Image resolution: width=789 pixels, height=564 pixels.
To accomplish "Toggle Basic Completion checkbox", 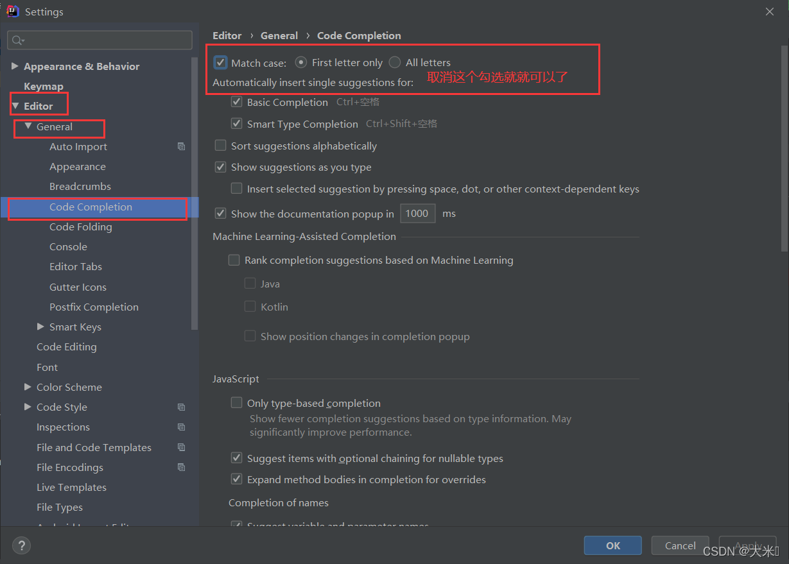I will [x=236, y=102].
